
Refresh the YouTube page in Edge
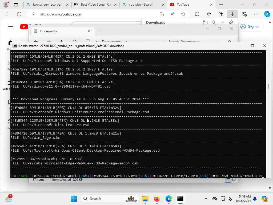(19, 14)
